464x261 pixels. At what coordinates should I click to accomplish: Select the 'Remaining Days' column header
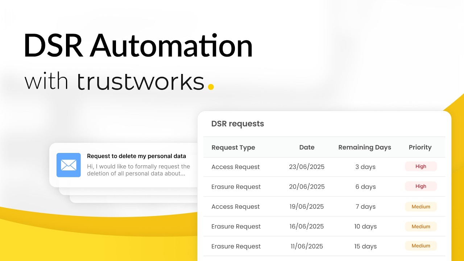click(365, 147)
